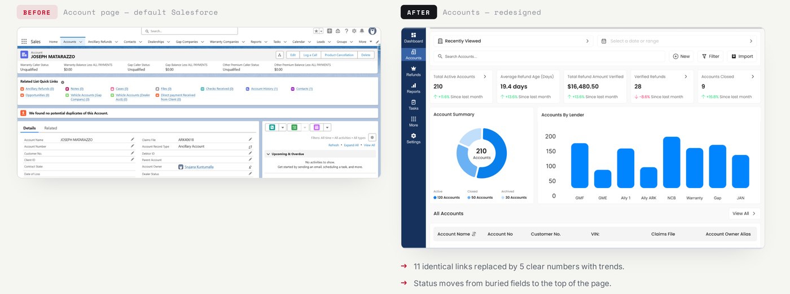Open Salesforce setup gear icon
This screenshot has height=294, width=790.
click(354, 32)
